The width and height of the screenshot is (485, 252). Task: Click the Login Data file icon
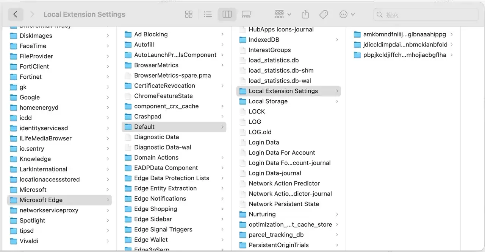tap(242, 142)
